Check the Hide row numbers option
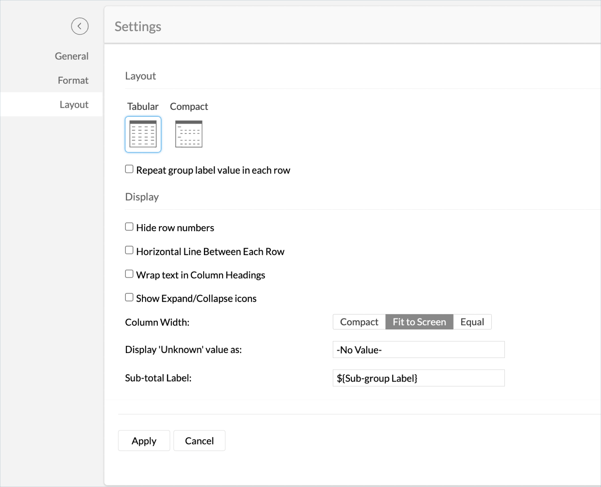This screenshot has height=487, width=601. (x=129, y=226)
